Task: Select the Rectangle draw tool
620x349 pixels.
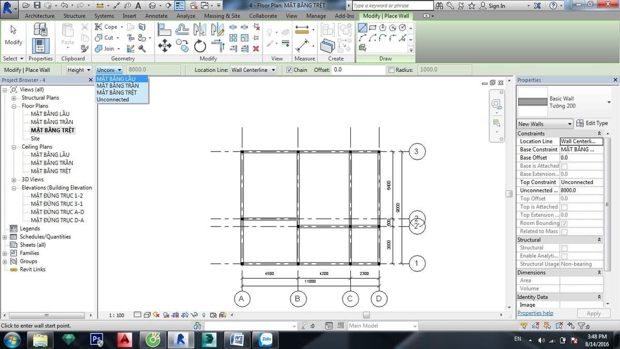Action: [x=373, y=28]
